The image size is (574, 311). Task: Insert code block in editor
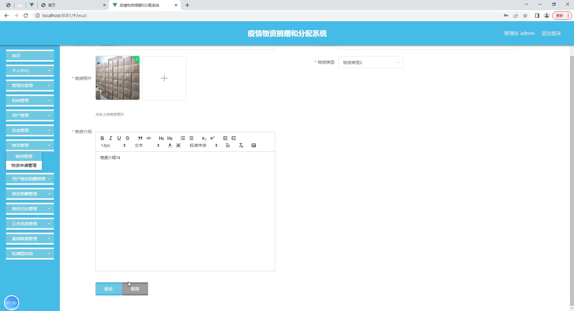point(149,138)
